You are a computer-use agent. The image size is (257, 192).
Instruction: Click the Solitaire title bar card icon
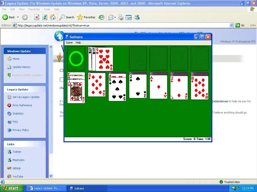point(67,37)
